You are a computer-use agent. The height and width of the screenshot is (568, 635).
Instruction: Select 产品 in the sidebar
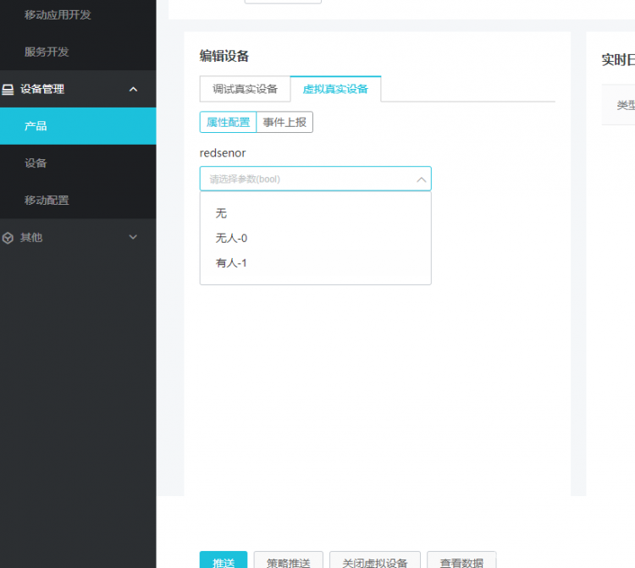[x=78, y=126]
